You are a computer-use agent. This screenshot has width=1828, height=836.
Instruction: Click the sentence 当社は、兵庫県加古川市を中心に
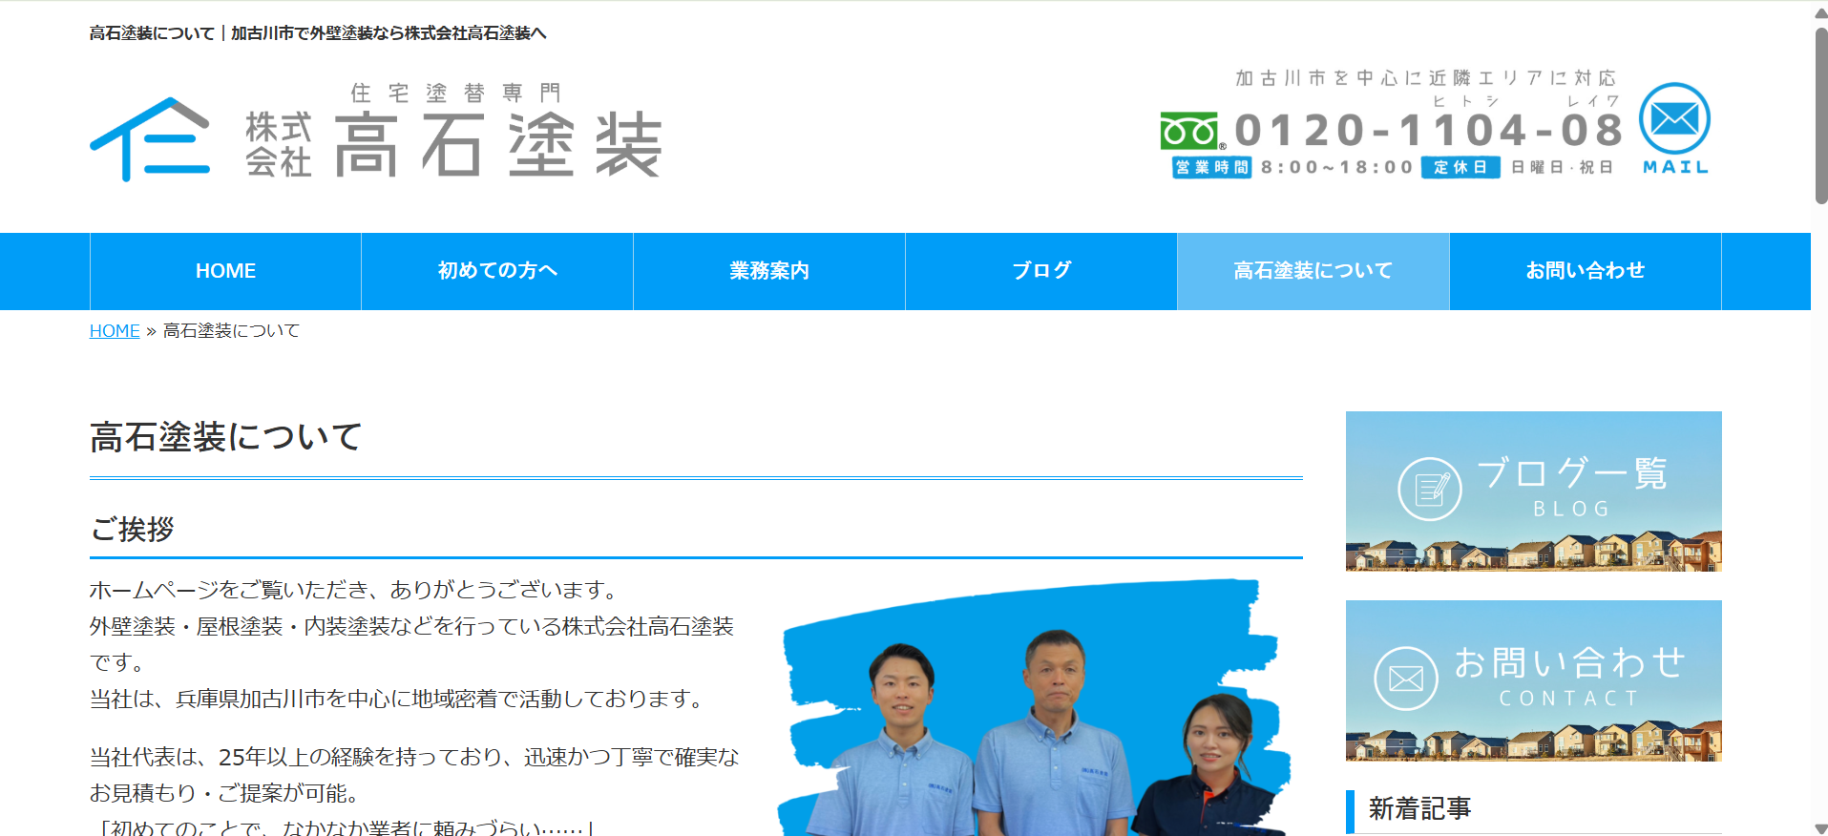399,700
